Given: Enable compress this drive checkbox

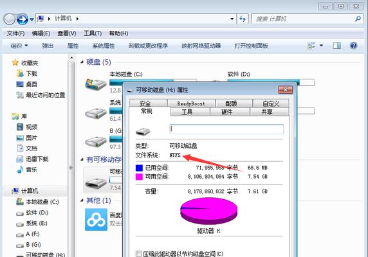Looking at the screenshot, I should [x=139, y=254].
